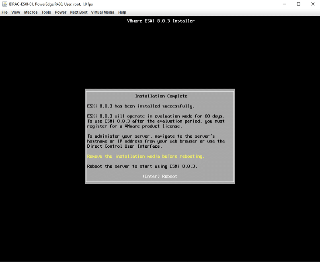Screen dimensions: 320x262
Task: Click 'Reboot the server to start' line
Action: click(142, 166)
